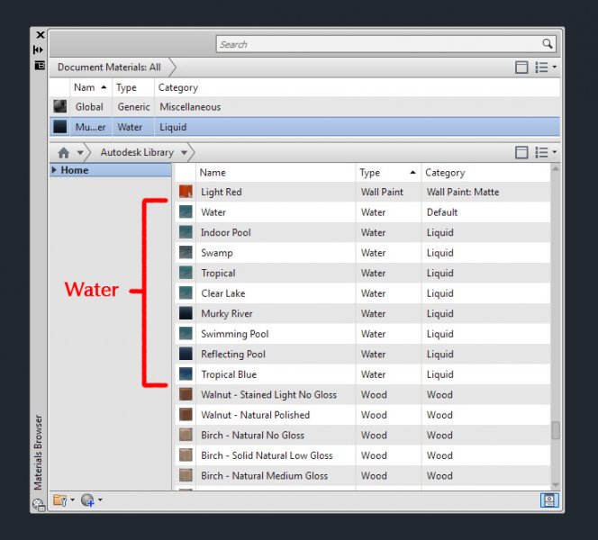Sort library list by Name column
598x540 pixels.
coord(276,173)
